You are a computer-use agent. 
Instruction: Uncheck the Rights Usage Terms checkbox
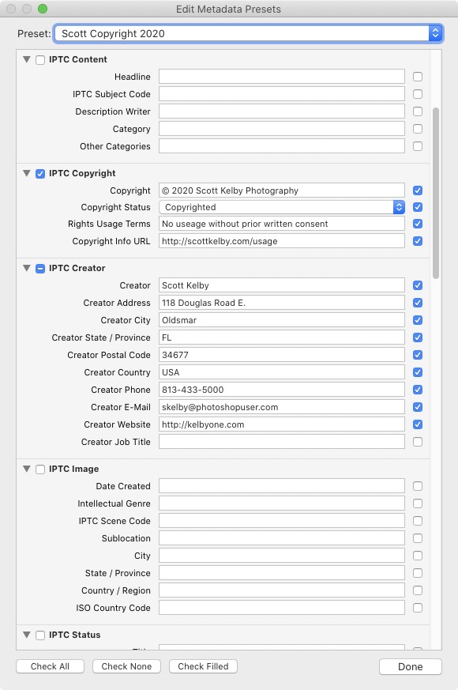(418, 224)
